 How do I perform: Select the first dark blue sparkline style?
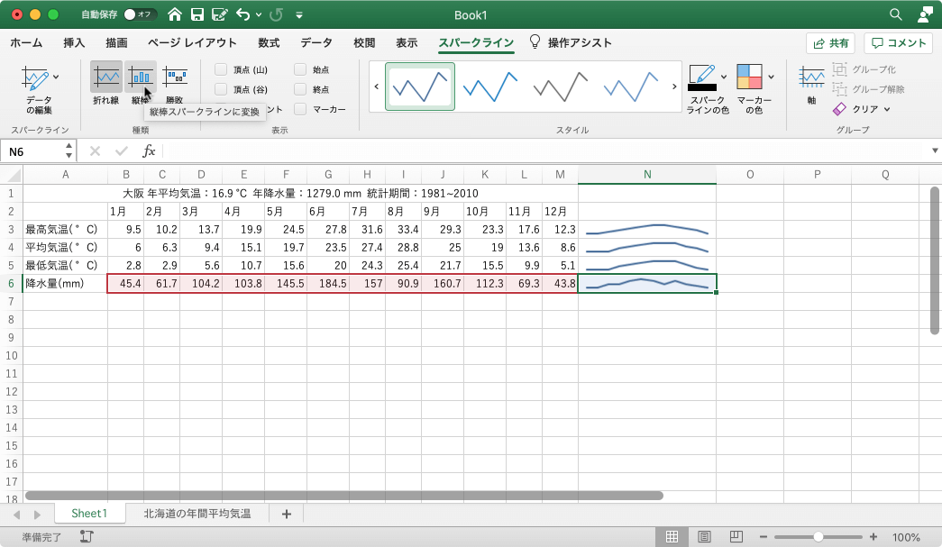420,87
